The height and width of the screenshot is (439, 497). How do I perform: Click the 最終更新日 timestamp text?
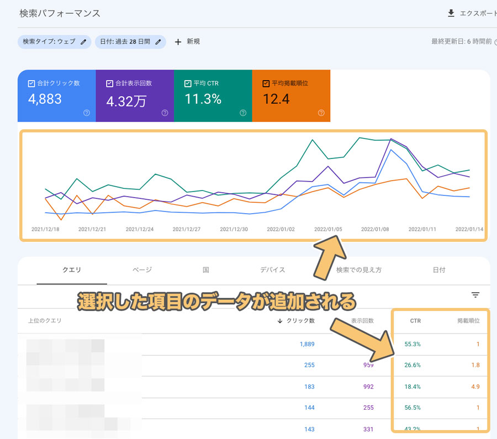[x=462, y=41]
